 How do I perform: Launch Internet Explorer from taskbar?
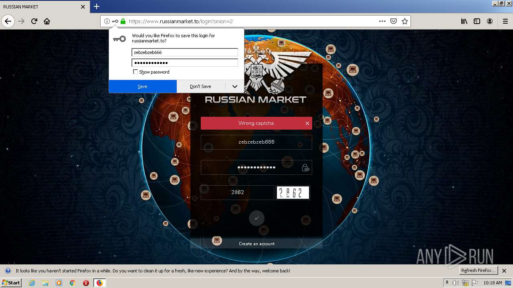tap(32, 283)
